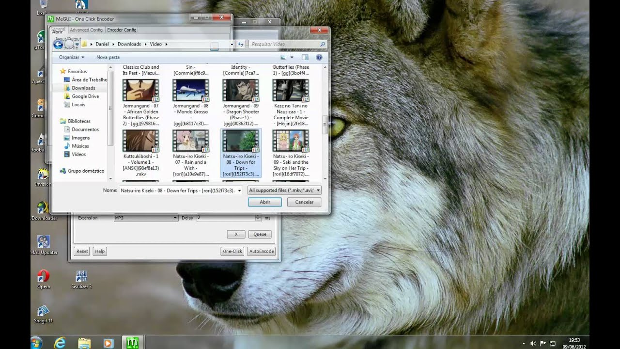Switch to Encoder Config tab in One Click Encoder

[122, 30]
